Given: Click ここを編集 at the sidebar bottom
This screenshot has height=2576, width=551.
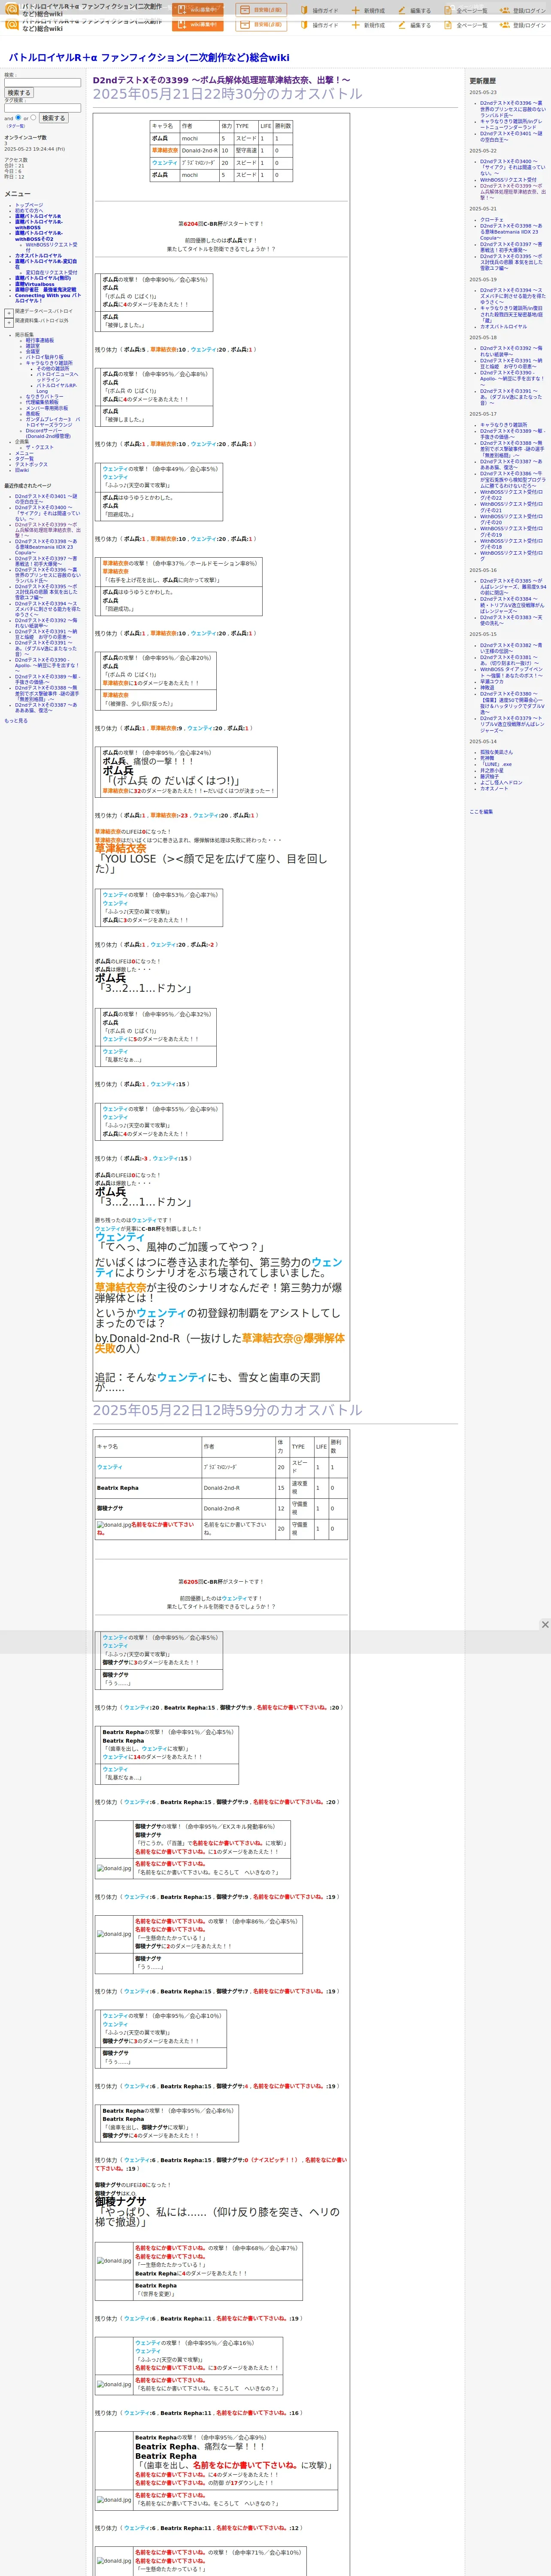Looking at the screenshot, I should point(481,811).
